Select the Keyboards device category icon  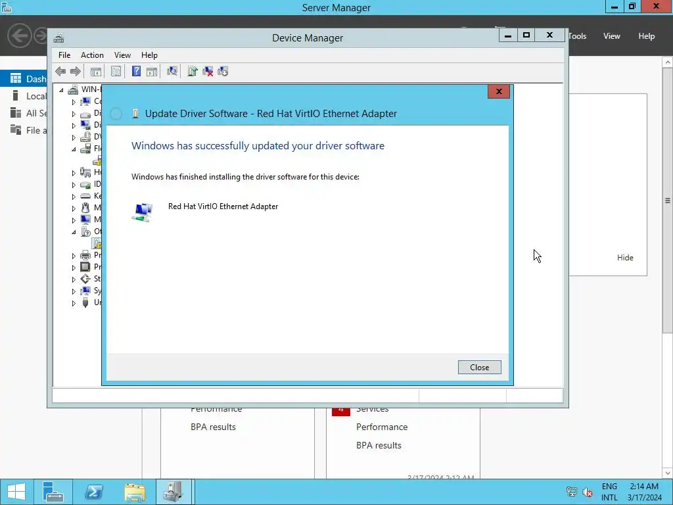pos(85,196)
